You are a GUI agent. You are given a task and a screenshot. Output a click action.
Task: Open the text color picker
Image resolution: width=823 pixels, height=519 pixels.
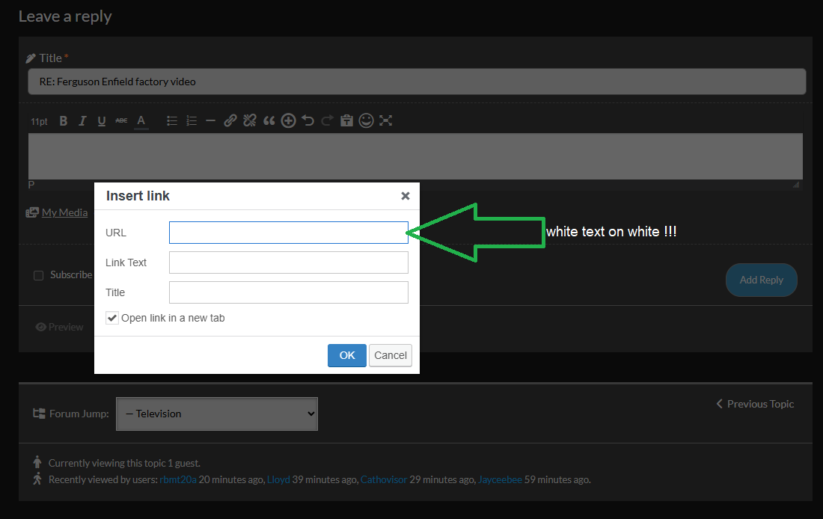[x=141, y=121]
